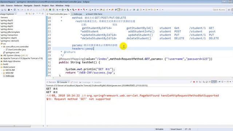The height and width of the screenshot is (131, 233).
Task: Click the Save All toolbar icon
Action: (5, 10)
